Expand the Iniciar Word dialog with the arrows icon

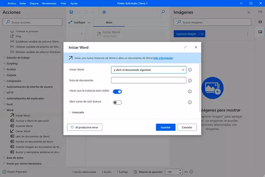click(x=185, y=47)
